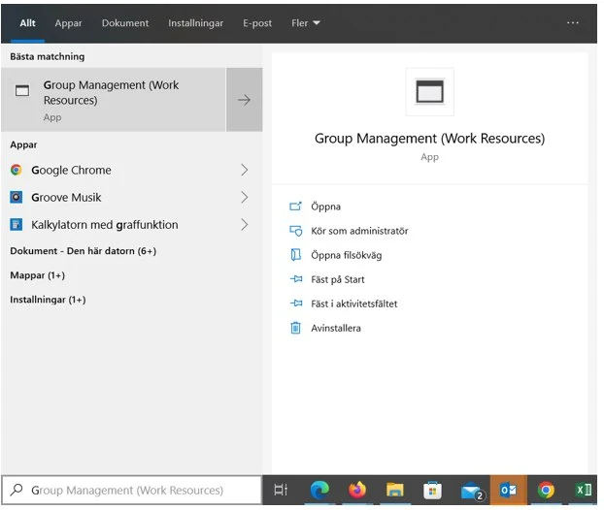604x510 pixels.
Task: Open Task View from the taskbar
Action: pyautogui.click(x=281, y=490)
